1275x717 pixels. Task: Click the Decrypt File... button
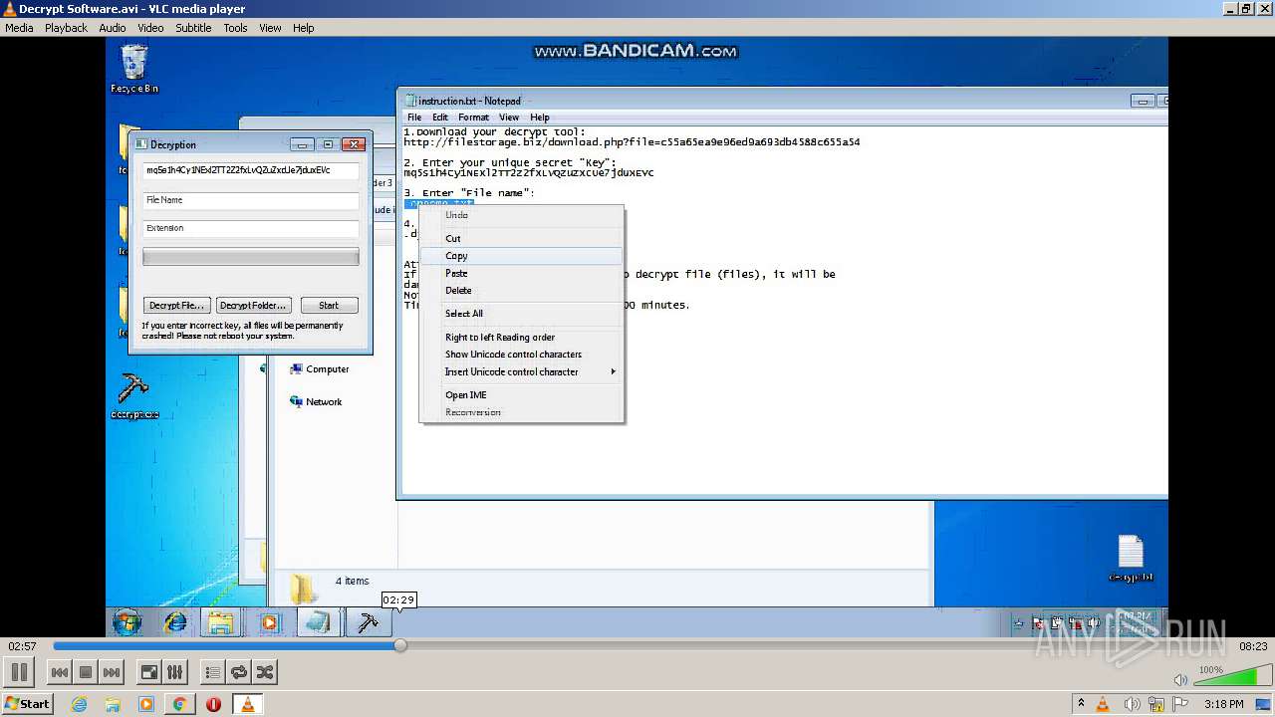click(x=176, y=306)
